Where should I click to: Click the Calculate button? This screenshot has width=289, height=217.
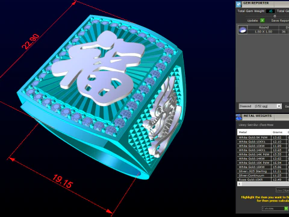click(x=275, y=209)
